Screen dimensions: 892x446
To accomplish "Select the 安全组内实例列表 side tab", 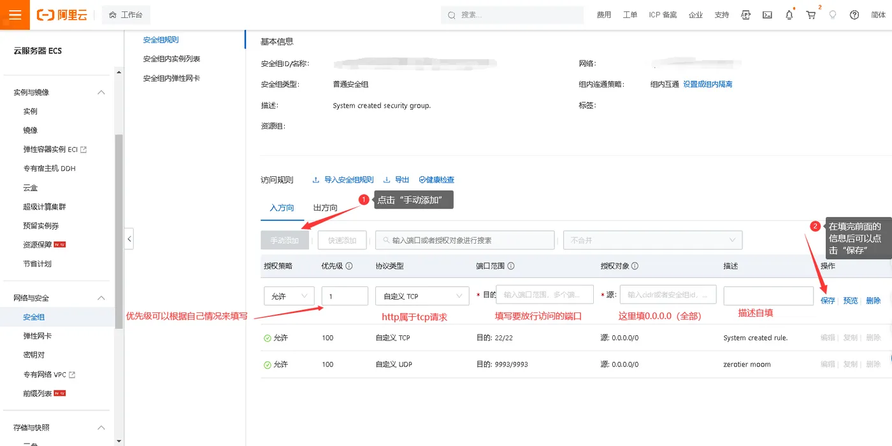I will coord(171,59).
